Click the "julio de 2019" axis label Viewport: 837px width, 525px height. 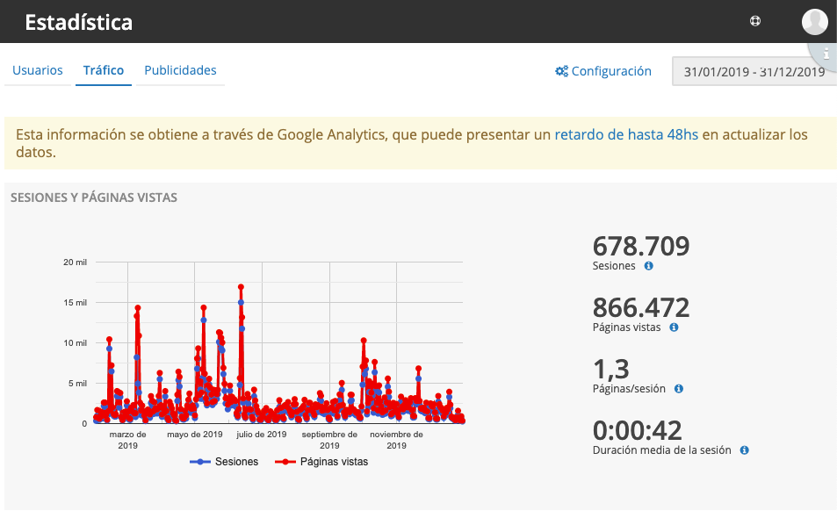coord(262,434)
